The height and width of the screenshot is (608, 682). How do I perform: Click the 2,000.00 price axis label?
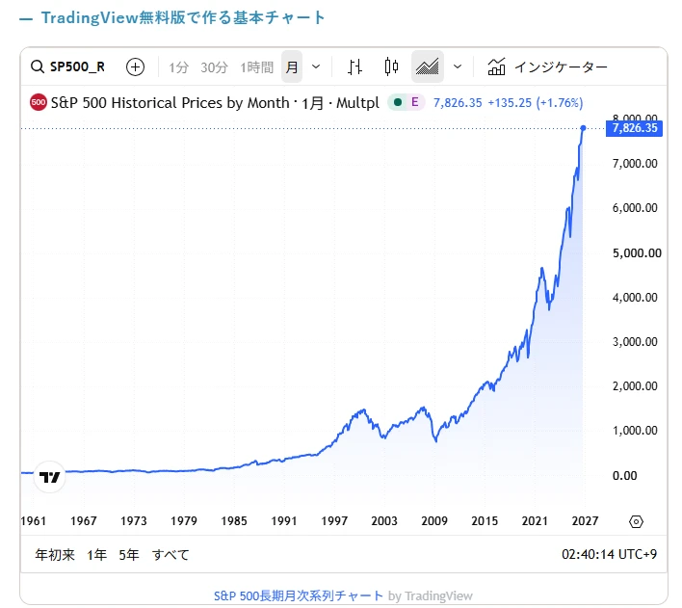[635, 386]
